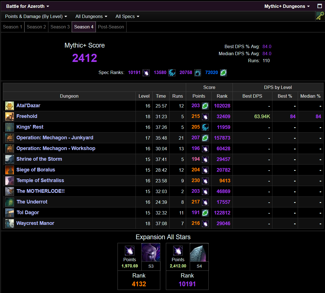Click the Temple of Sethraliss dungeon icon
The height and width of the screenshot is (293, 325).
pos(10,181)
